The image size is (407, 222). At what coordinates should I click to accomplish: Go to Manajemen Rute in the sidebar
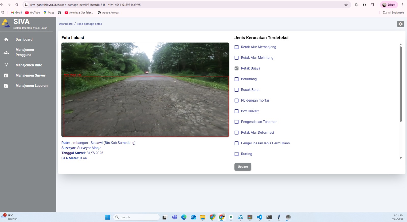click(29, 65)
